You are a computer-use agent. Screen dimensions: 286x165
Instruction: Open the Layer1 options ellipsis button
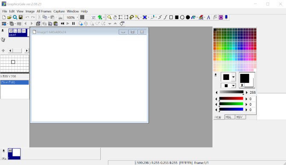click(x=24, y=31)
